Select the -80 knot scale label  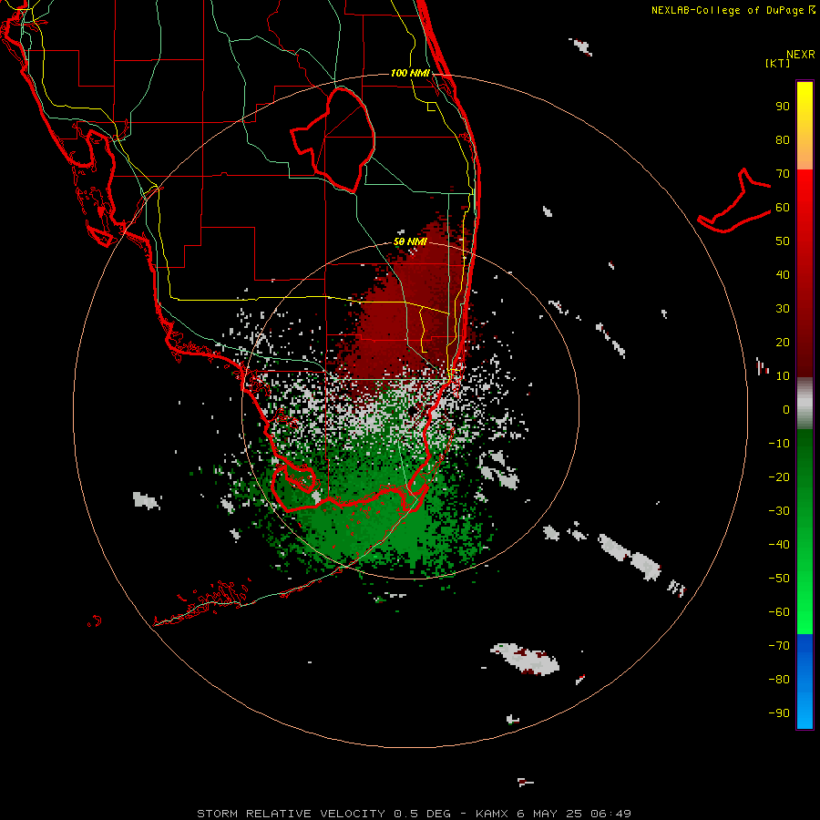779,680
